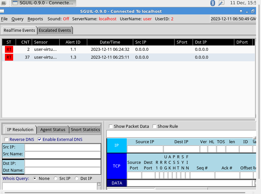261x194 pixels.
Task: Open the Snort Statistics tab
Action: 85,129
